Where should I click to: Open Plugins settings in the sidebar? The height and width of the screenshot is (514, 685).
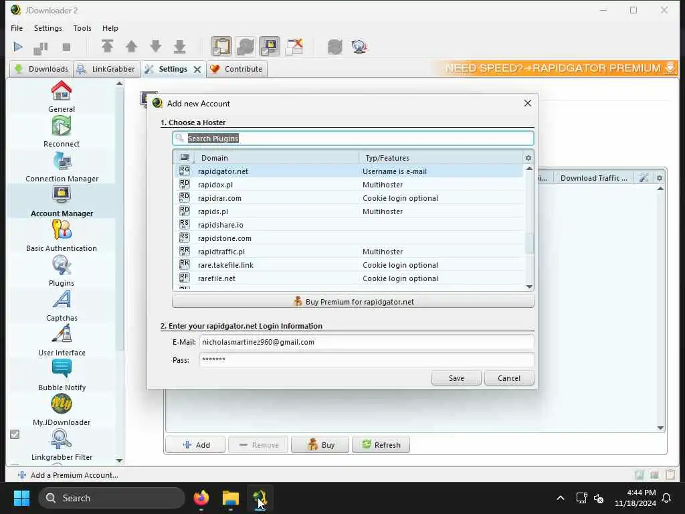(x=62, y=272)
